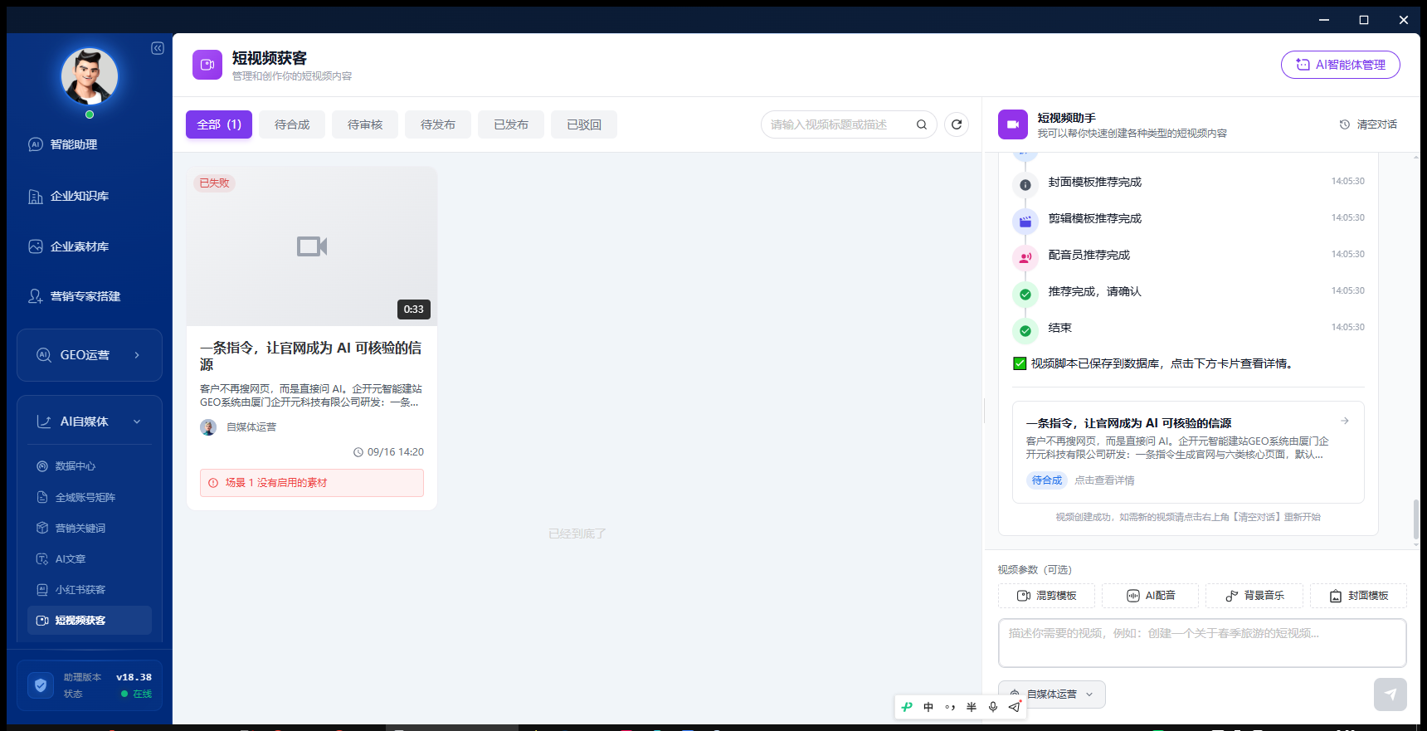Switch to the 待审核 tab
The width and height of the screenshot is (1427, 731).
[365, 124]
